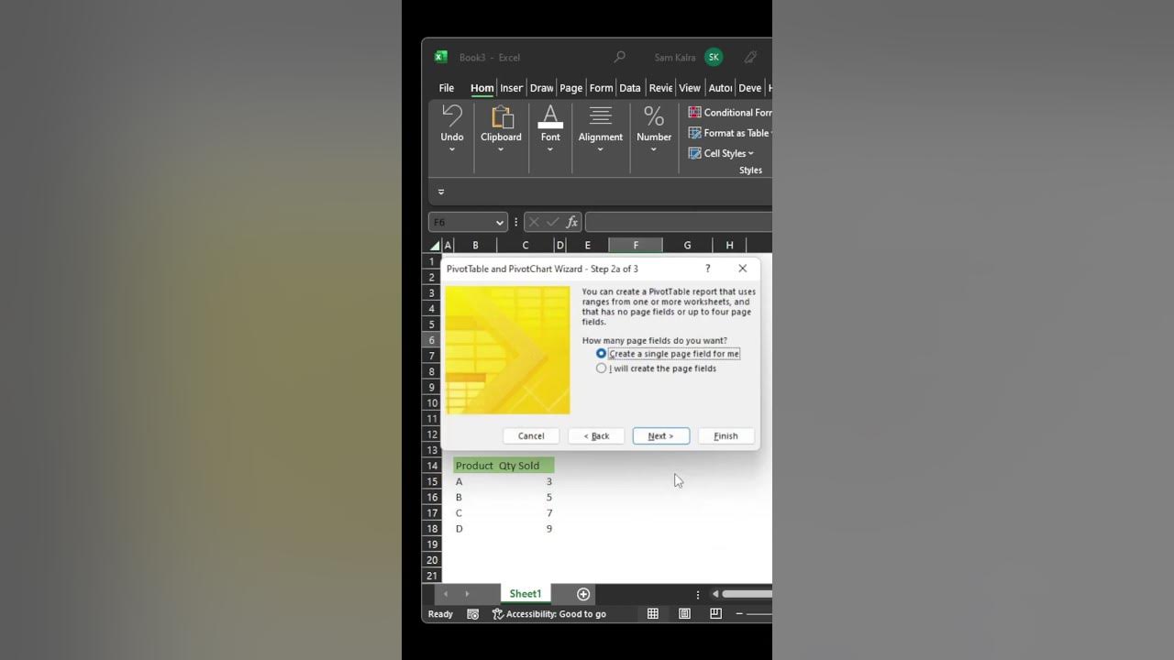
Task: Click the pen icon next to the account avatar
Action: click(x=750, y=57)
